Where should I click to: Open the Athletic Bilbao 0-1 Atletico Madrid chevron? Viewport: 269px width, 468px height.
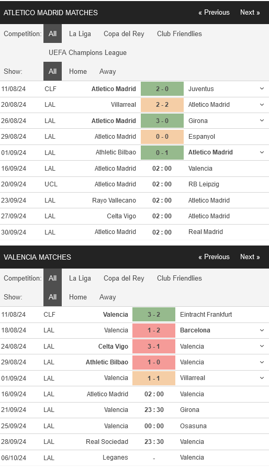click(x=262, y=152)
